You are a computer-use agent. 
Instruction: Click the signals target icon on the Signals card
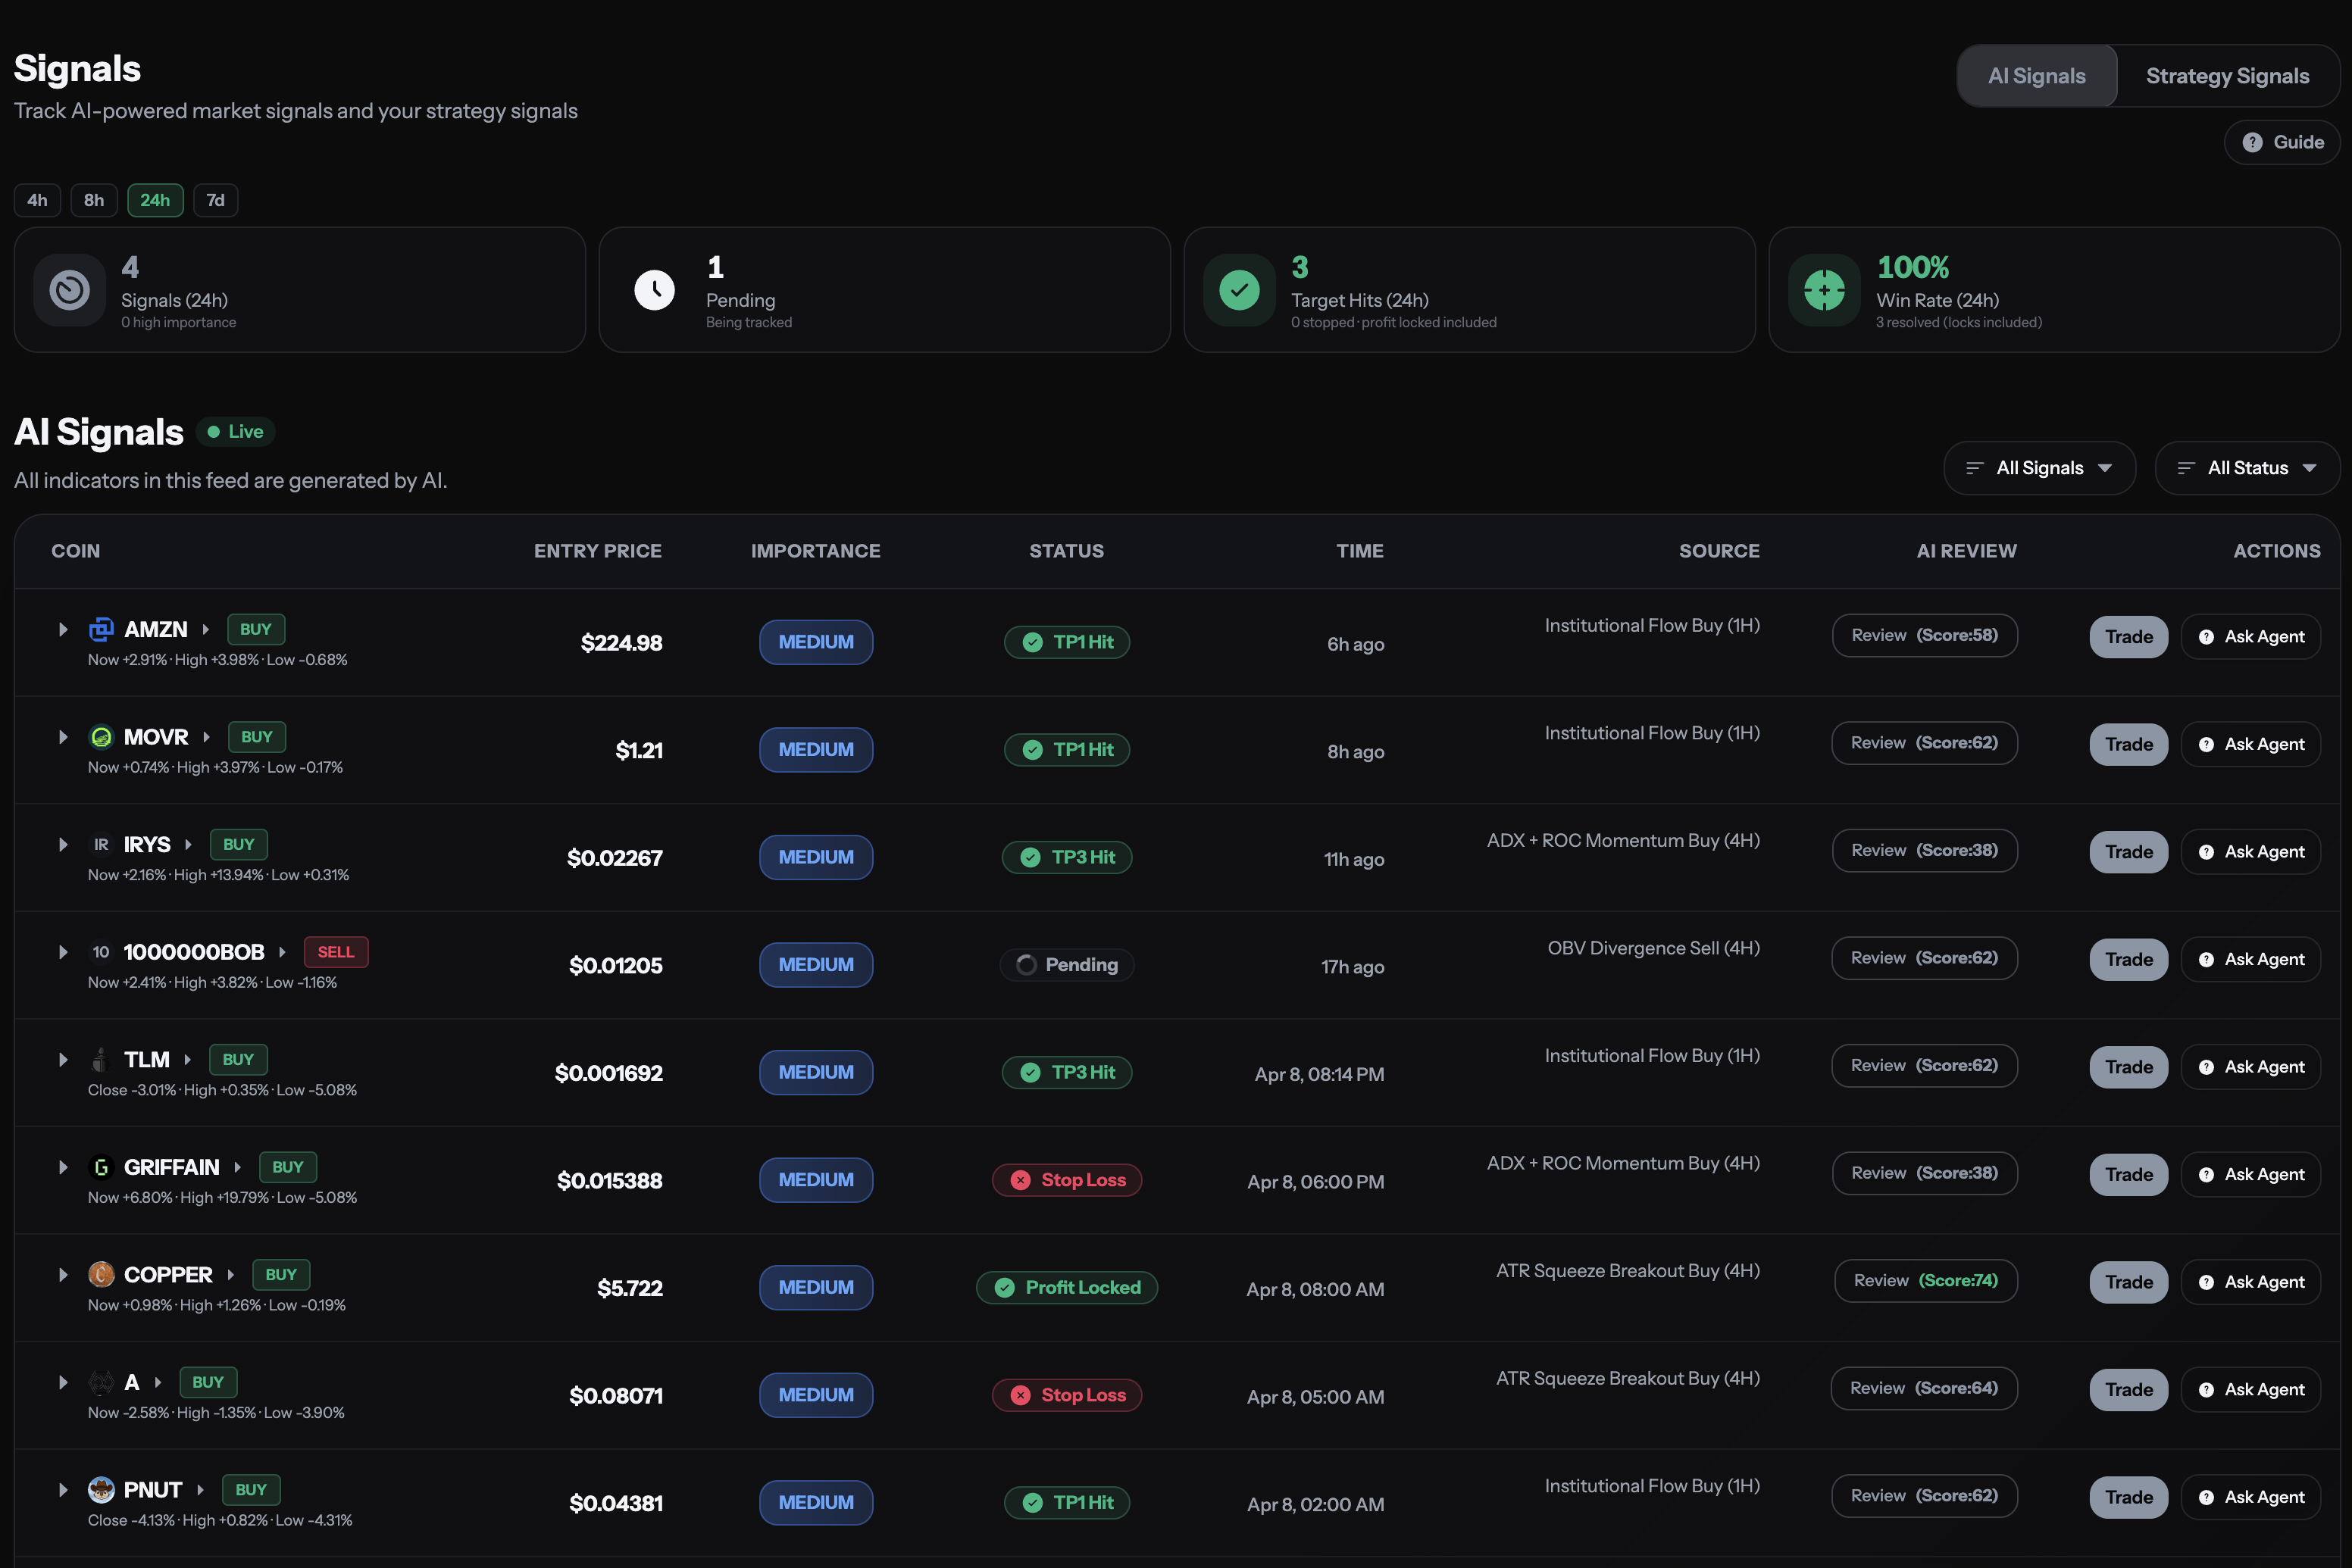(69, 290)
